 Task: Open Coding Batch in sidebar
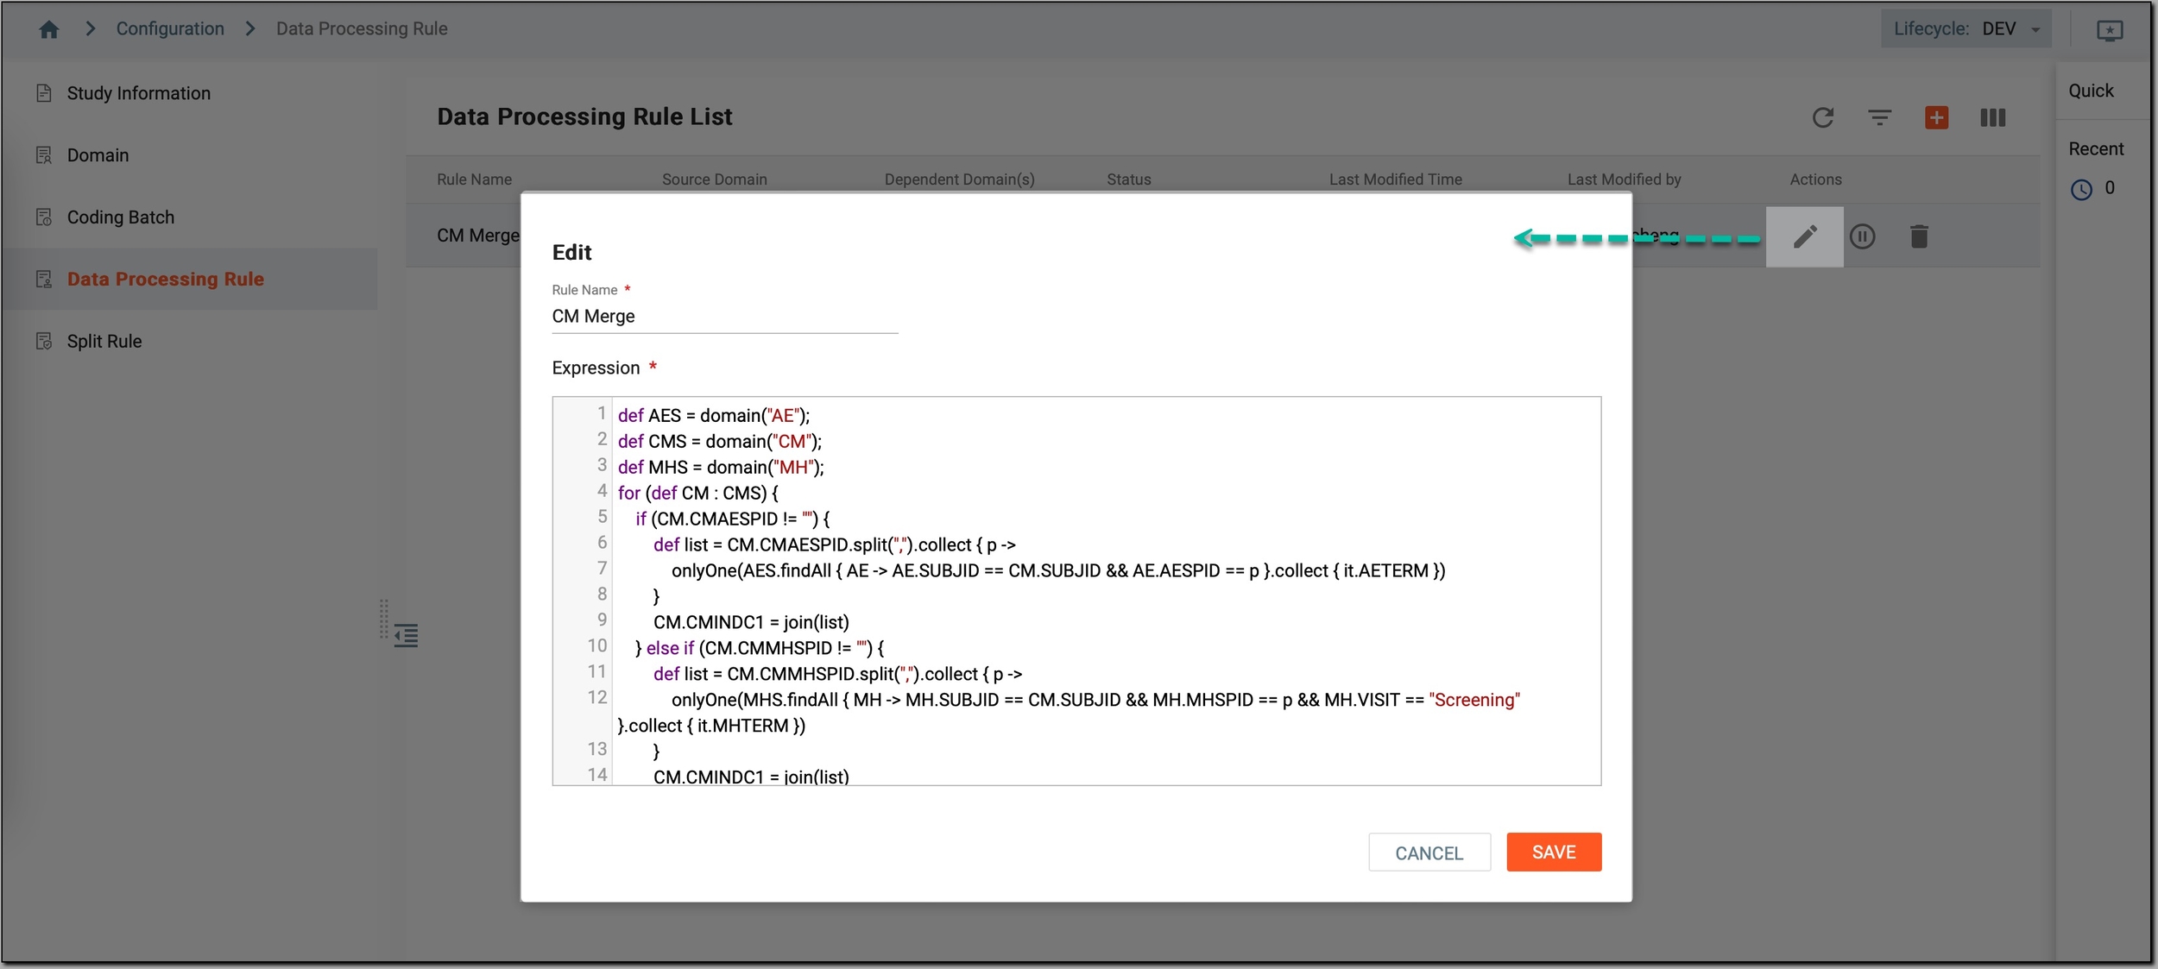[120, 217]
